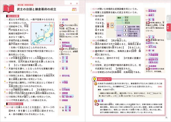Click the 解説 arrow badge under 奥州藤原氏

pyautogui.click(x=62, y=49)
